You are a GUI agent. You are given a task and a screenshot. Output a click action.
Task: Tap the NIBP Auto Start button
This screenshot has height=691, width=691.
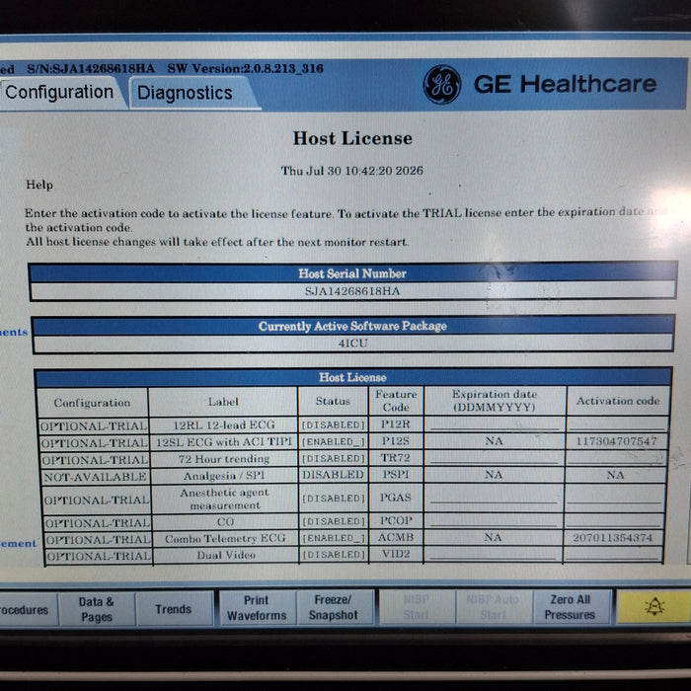point(494,607)
